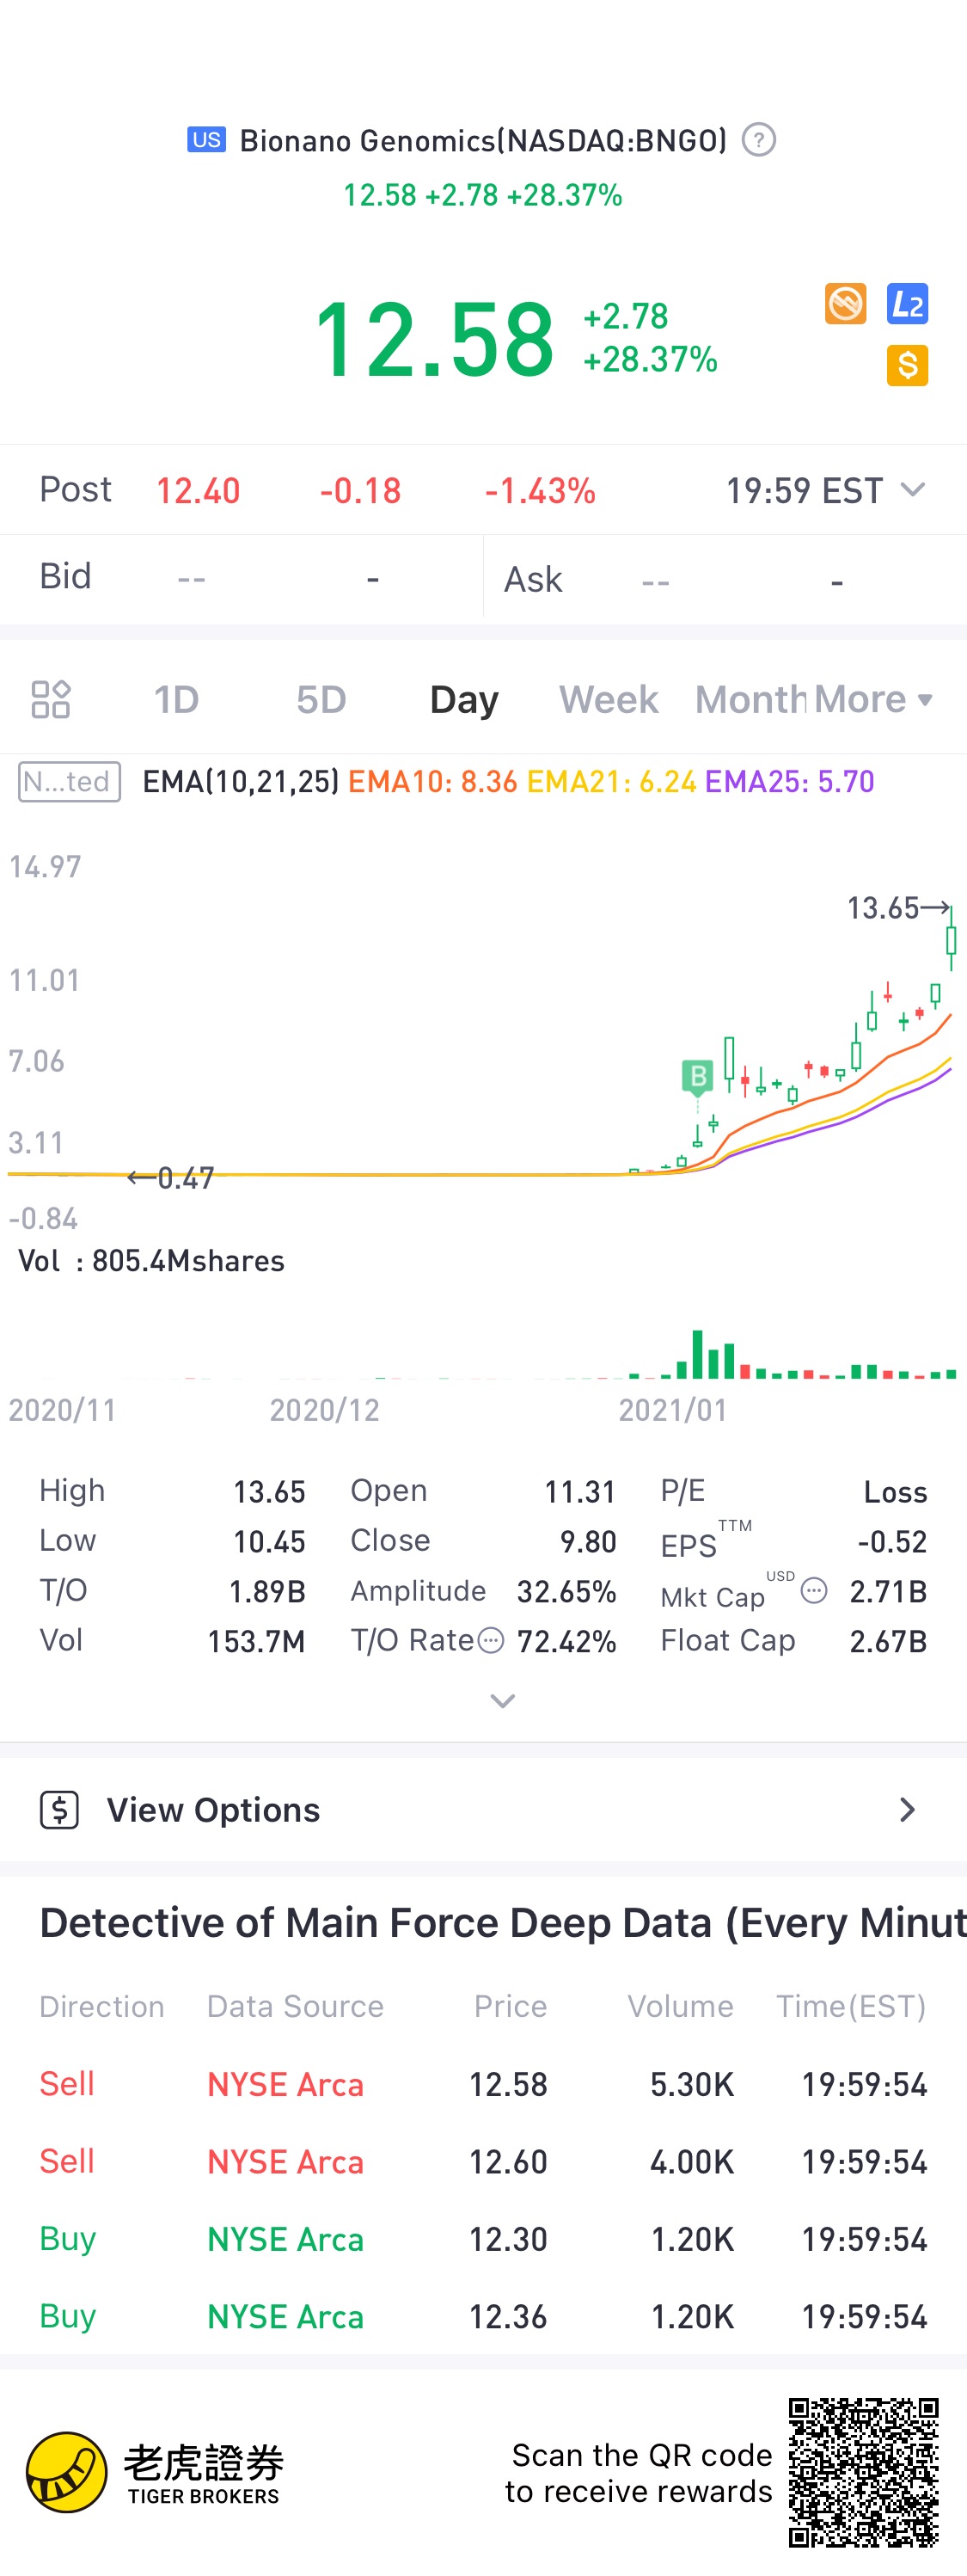Expand the post-market time dropdown arrow
The height and width of the screenshot is (2576, 967).
point(912,490)
